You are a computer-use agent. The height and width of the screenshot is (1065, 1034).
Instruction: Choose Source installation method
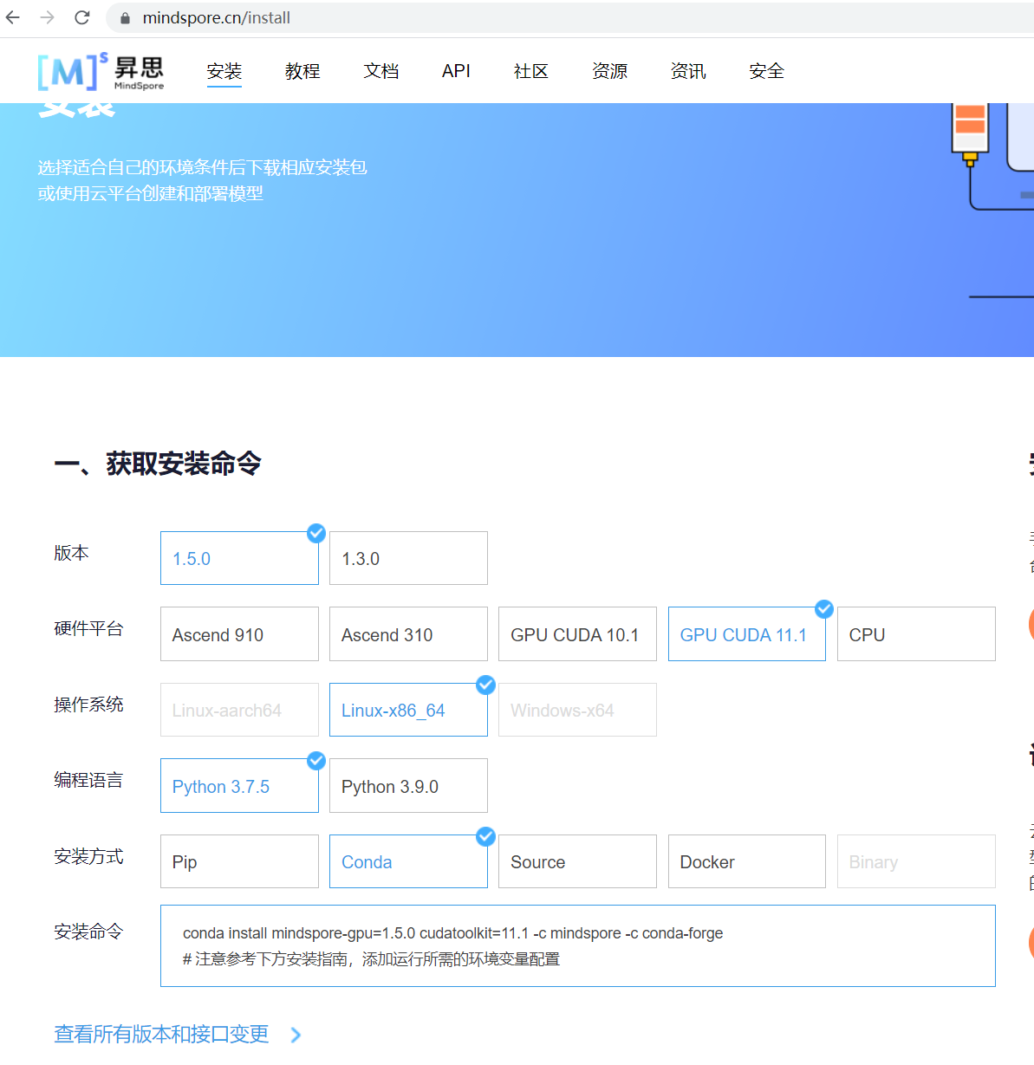pos(577,861)
